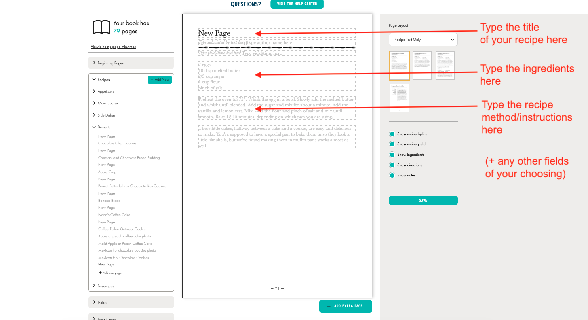
Task: Open the Recipe Text Only dropdown
Action: coord(423,40)
